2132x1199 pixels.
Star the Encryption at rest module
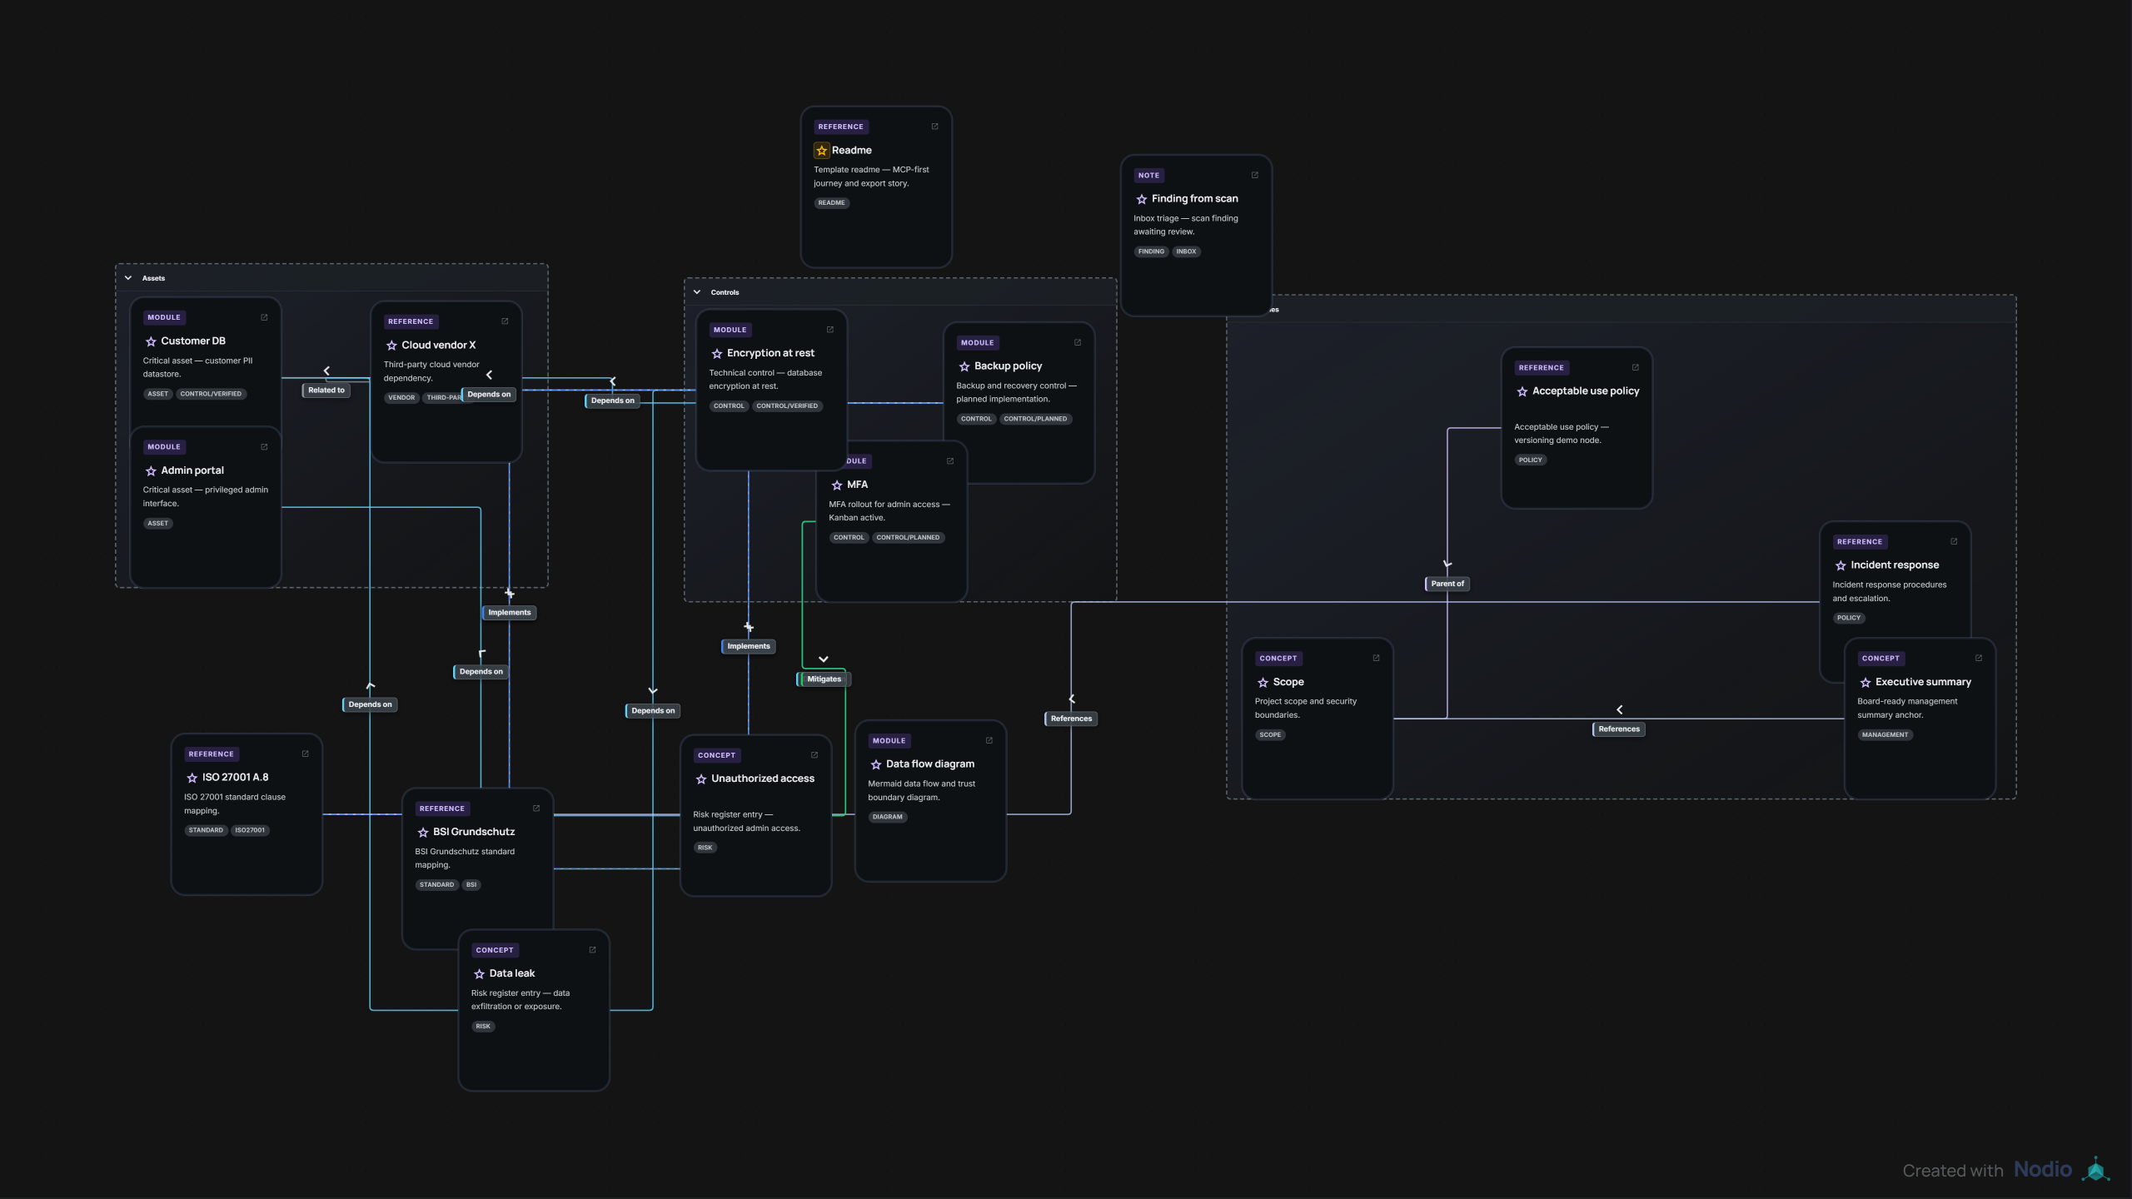[x=717, y=354]
